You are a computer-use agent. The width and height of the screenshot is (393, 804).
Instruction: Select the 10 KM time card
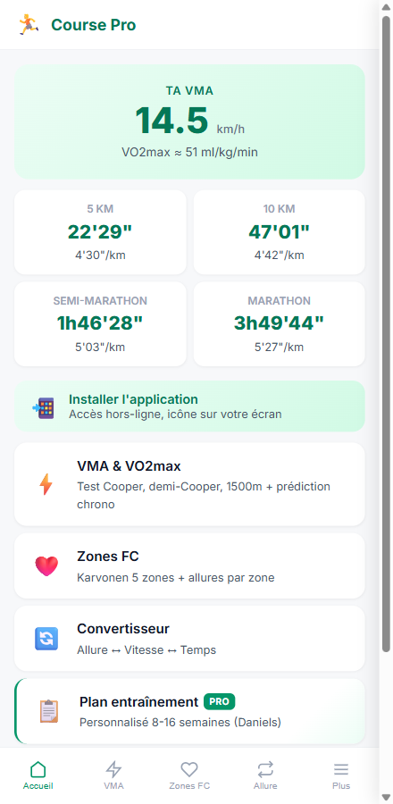(280, 232)
